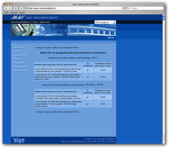Open the О нас menu item

click(x=17, y=51)
